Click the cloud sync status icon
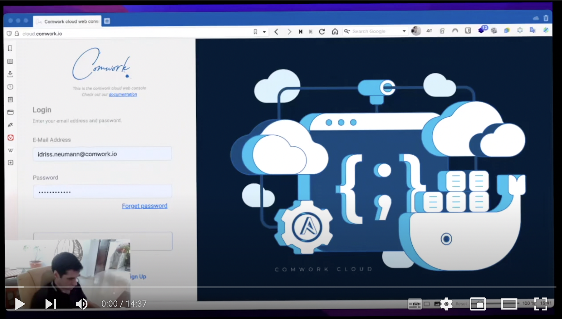The height and width of the screenshot is (319, 562). [x=536, y=18]
